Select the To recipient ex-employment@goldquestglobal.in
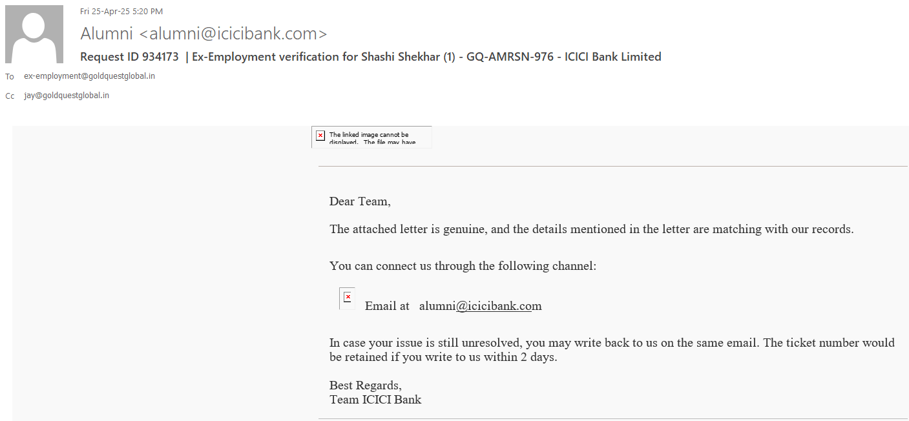909x421 pixels. point(89,76)
